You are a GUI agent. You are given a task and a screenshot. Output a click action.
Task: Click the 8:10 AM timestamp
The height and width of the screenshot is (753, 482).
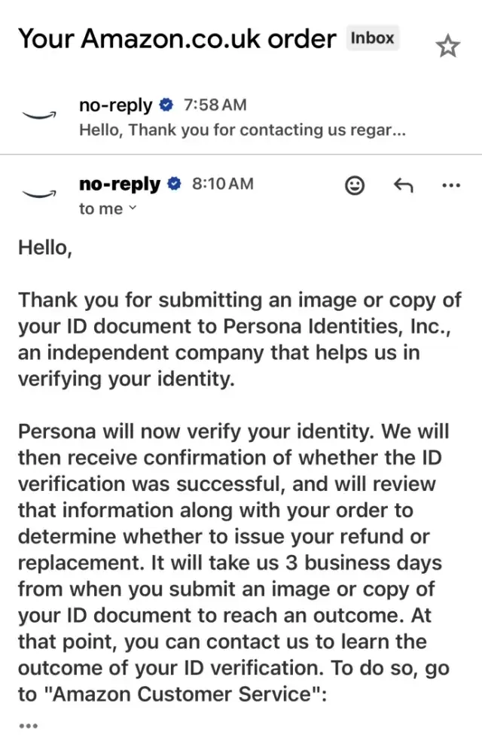[x=223, y=184]
